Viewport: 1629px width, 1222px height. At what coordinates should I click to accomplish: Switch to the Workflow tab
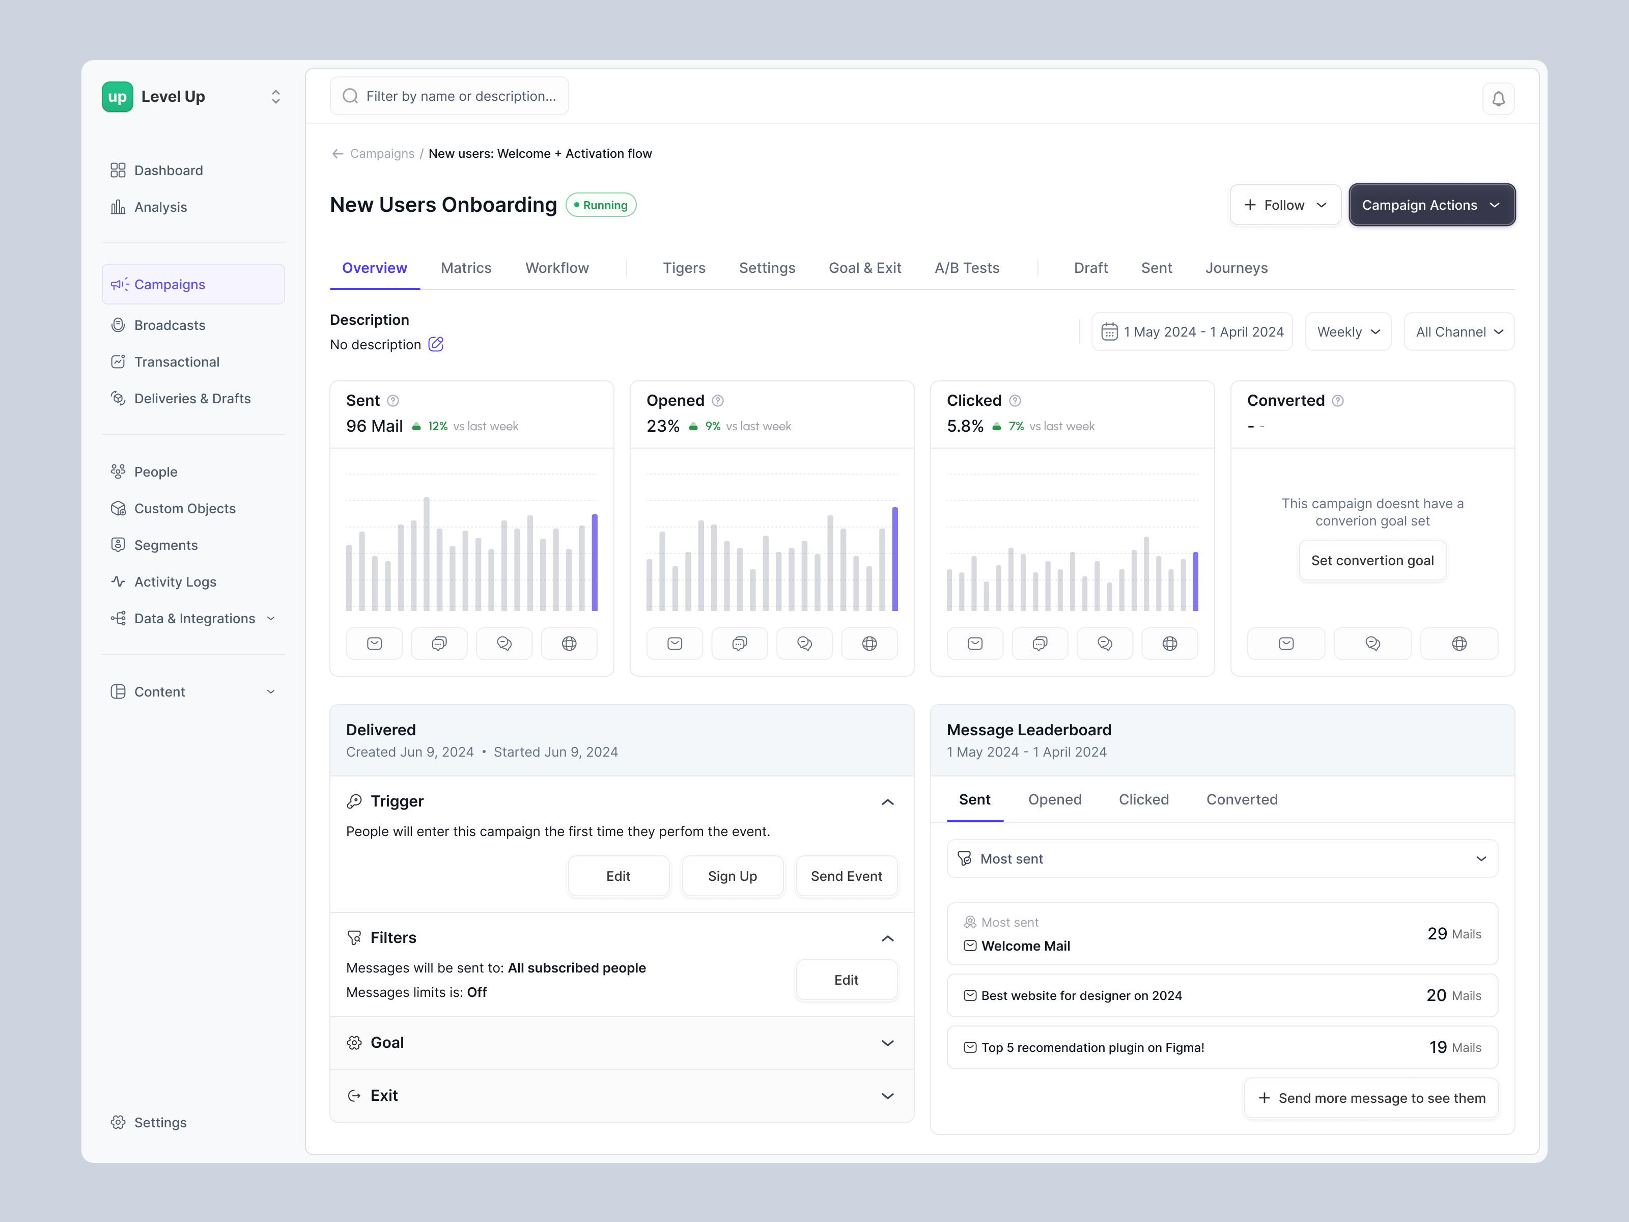557,268
